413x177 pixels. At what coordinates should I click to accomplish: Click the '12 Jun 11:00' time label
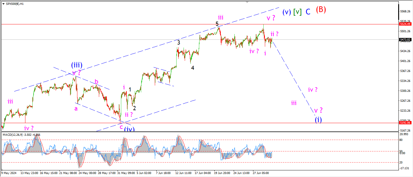183,173
